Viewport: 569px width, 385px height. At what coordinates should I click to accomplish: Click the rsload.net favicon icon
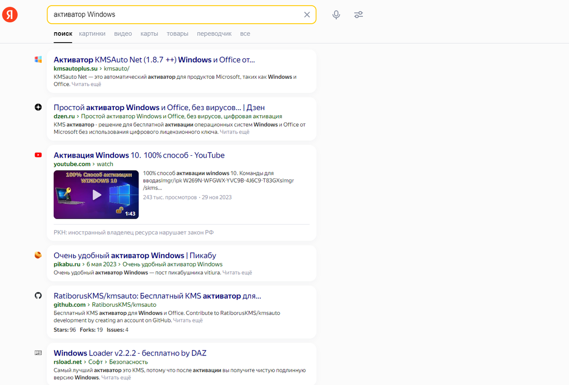click(38, 353)
